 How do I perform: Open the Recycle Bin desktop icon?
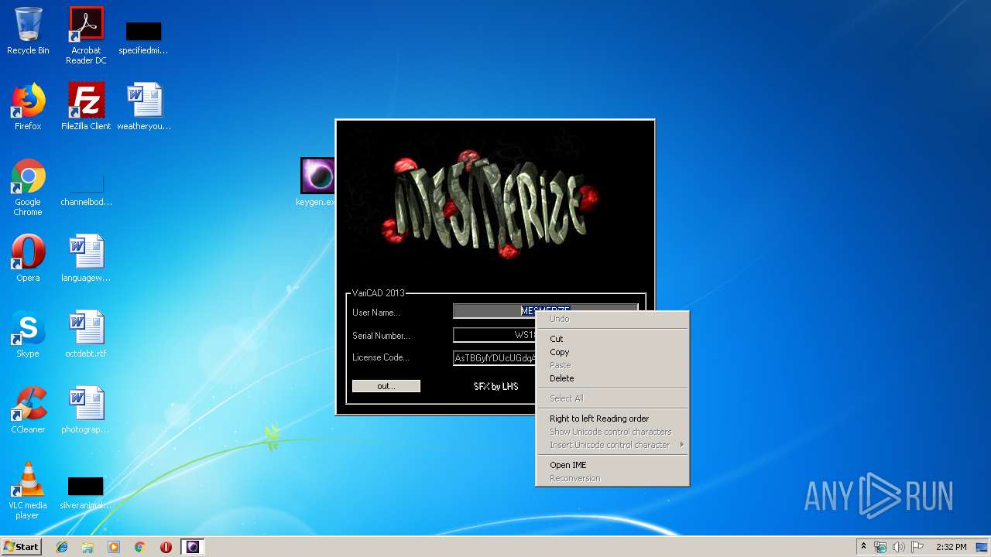coord(28,31)
